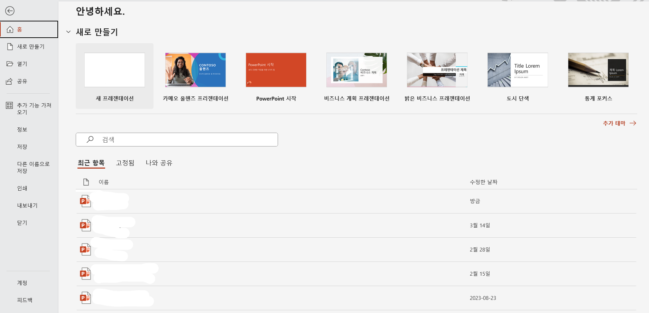Select the 도시 단색 template
The image size is (649, 313).
[518, 76]
